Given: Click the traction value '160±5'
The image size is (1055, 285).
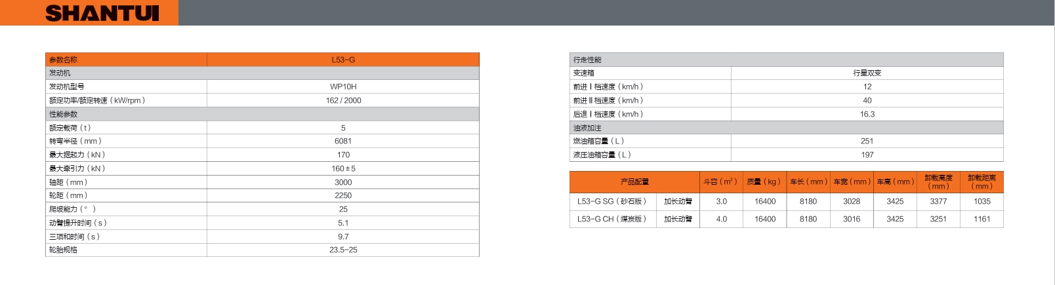Looking at the screenshot, I should click(343, 168).
